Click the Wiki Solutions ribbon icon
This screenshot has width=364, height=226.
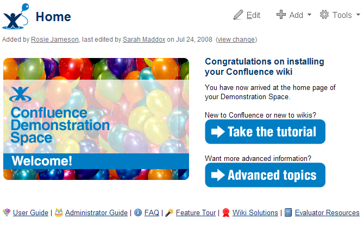tap(225, 213)
